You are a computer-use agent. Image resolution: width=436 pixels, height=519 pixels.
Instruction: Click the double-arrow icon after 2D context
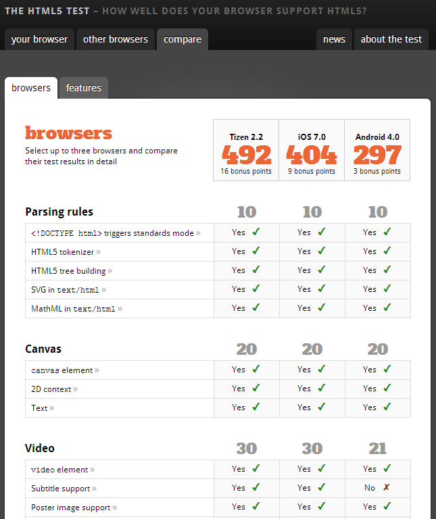pos(76,389)
